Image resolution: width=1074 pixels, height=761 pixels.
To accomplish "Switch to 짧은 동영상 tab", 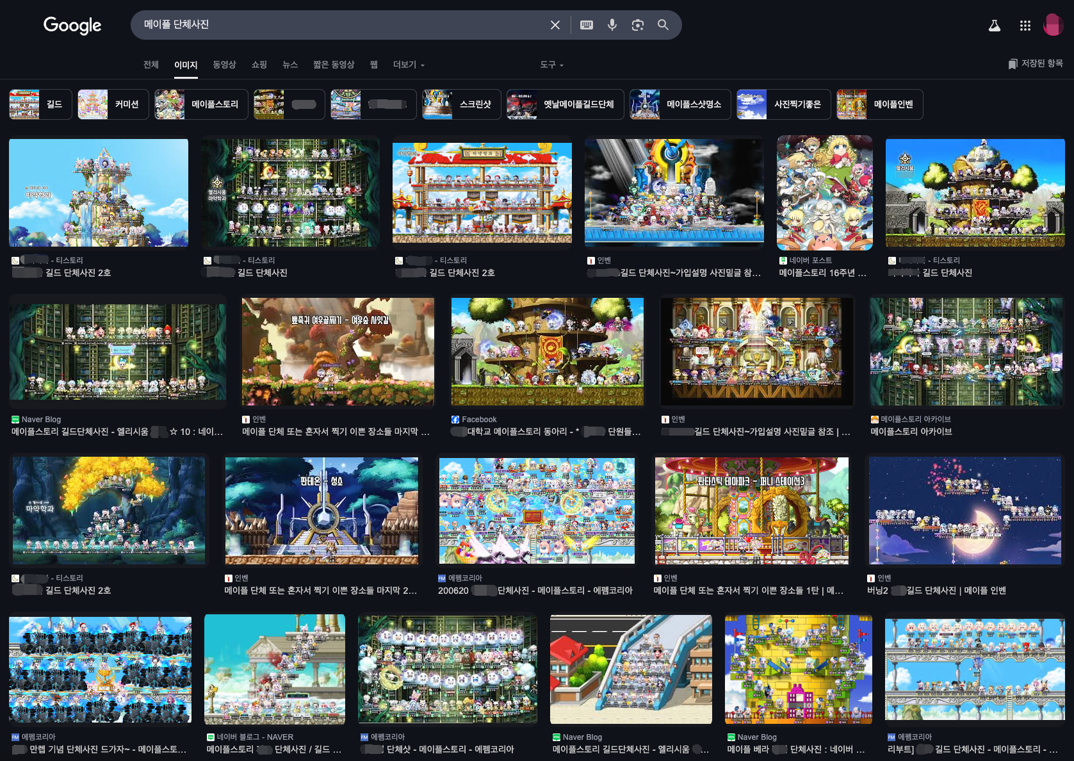I will (334, 65).
